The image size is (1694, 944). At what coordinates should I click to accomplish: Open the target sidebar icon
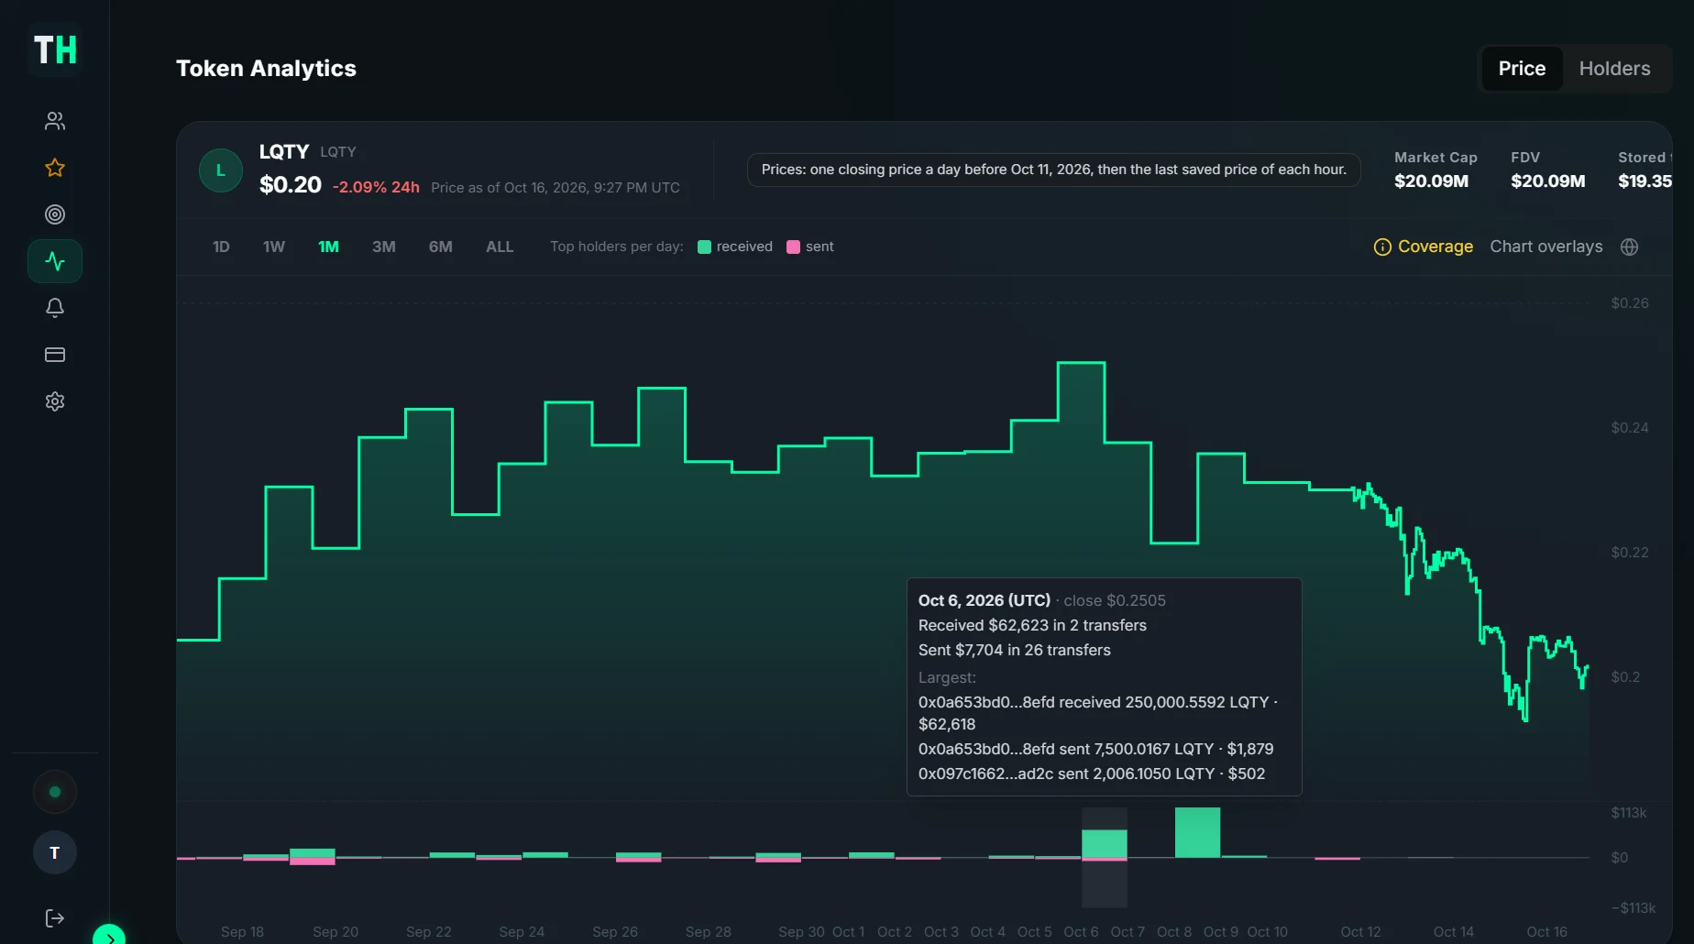55,214
